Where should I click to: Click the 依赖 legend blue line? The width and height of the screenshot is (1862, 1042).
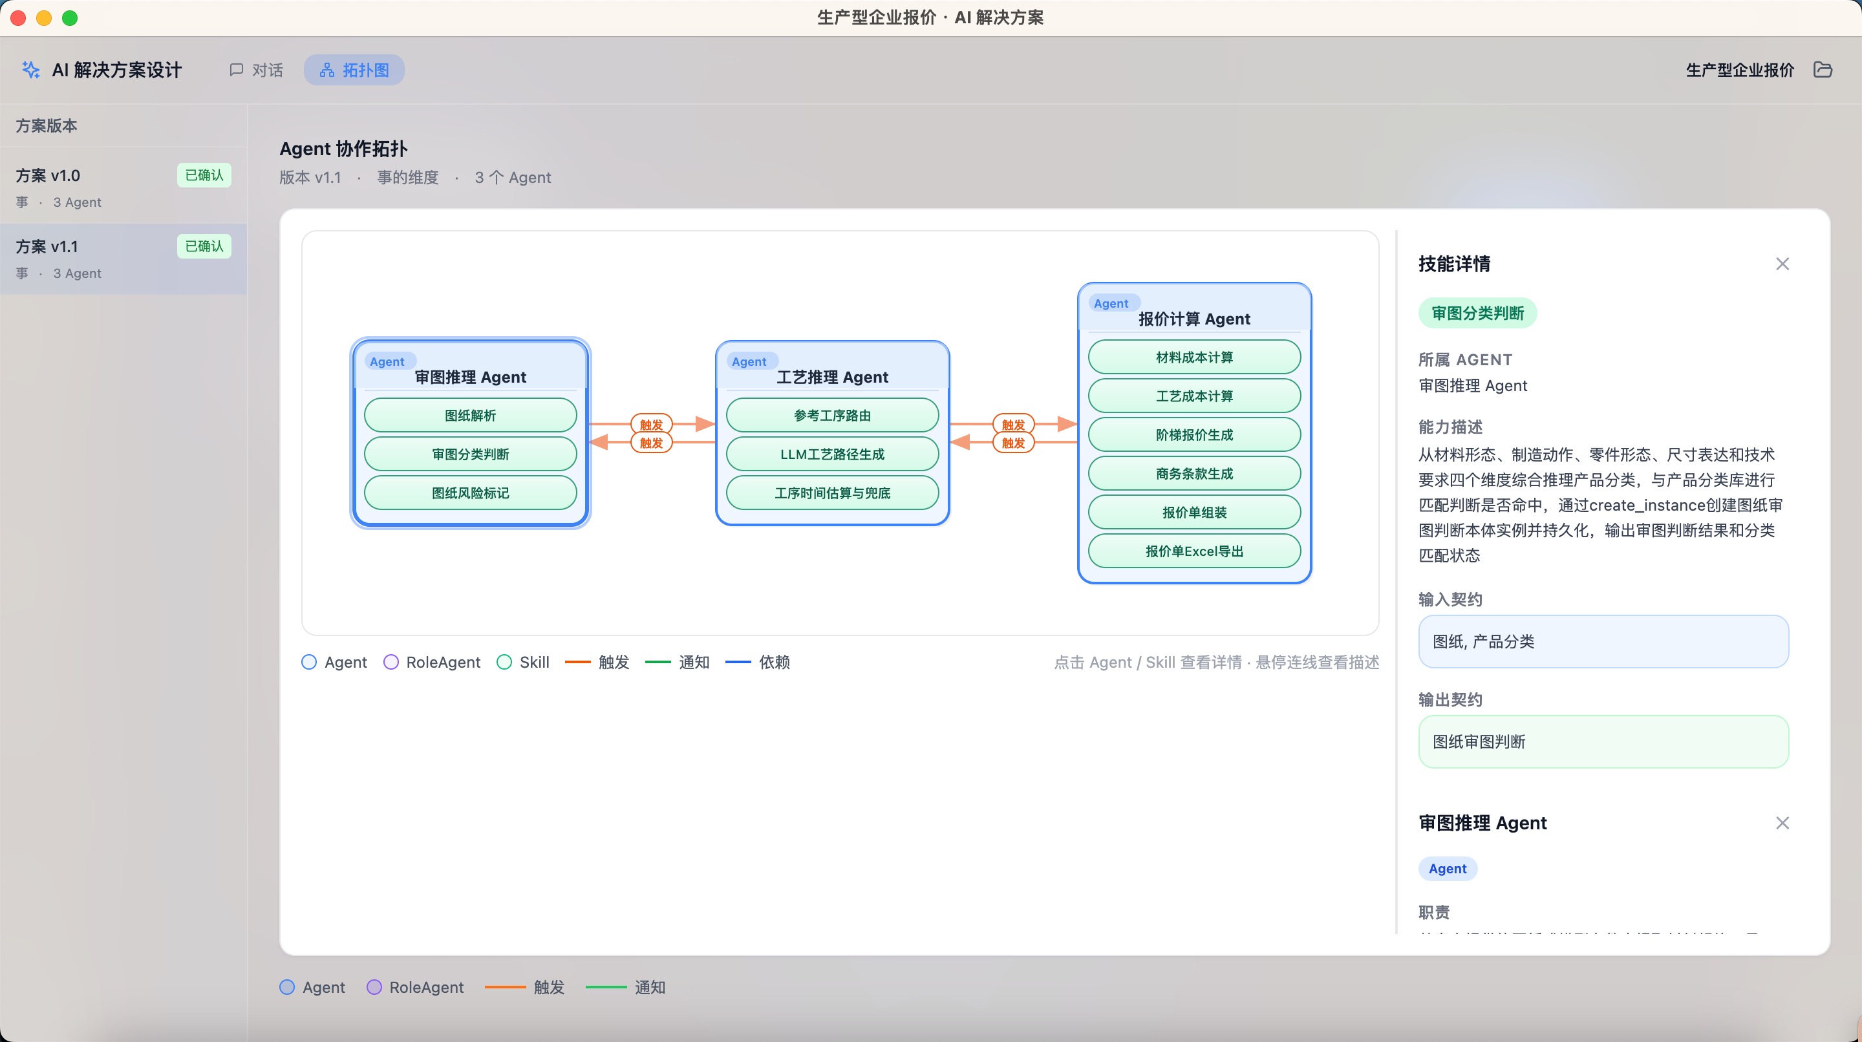[x=738, y=662]
